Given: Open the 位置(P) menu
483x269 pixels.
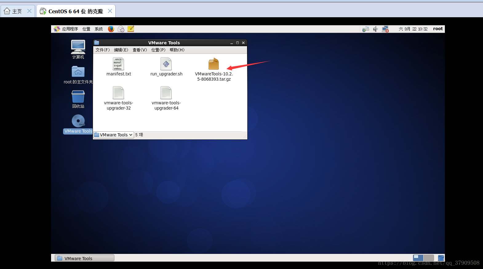Looking at the screenshot, I should click(158, 50).
